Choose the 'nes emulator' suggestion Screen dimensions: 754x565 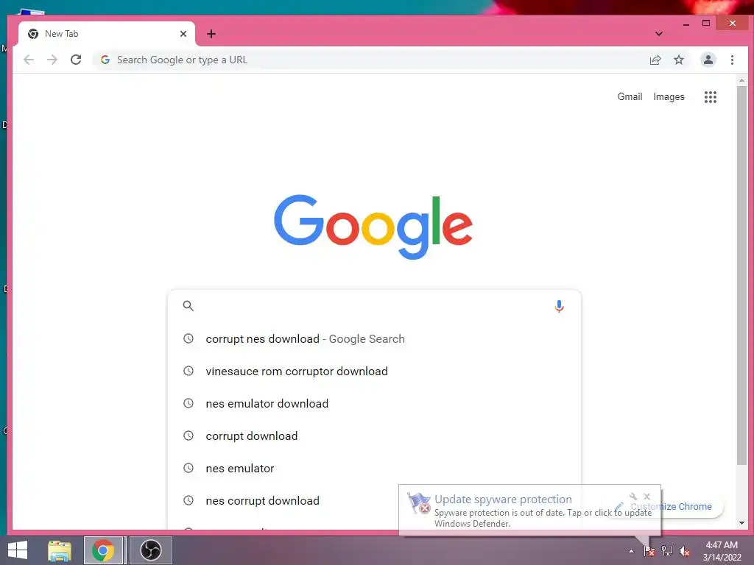click(x=374, y=468)
